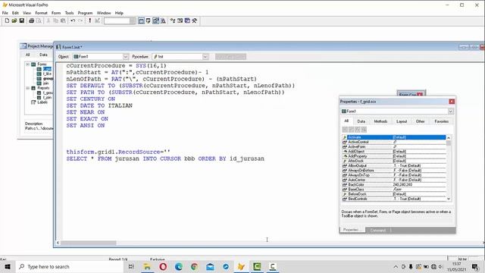The image size is (485, 273).
Task: Open the Task Pane Manager toolbar icon
Action: pos(187,20)
